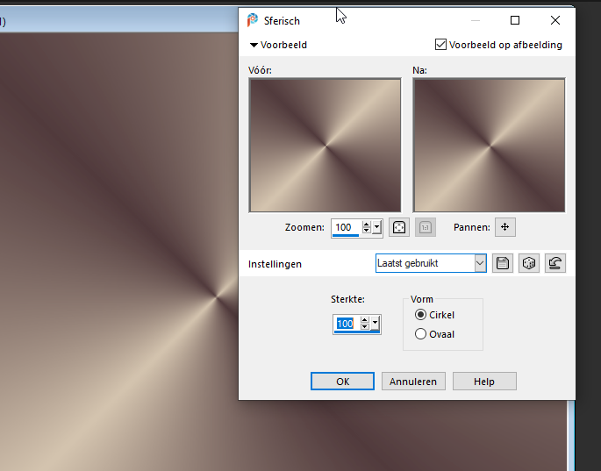Collapse the Voorbeeld preview section
Viewport: 601px width, 471px height.
254,45
